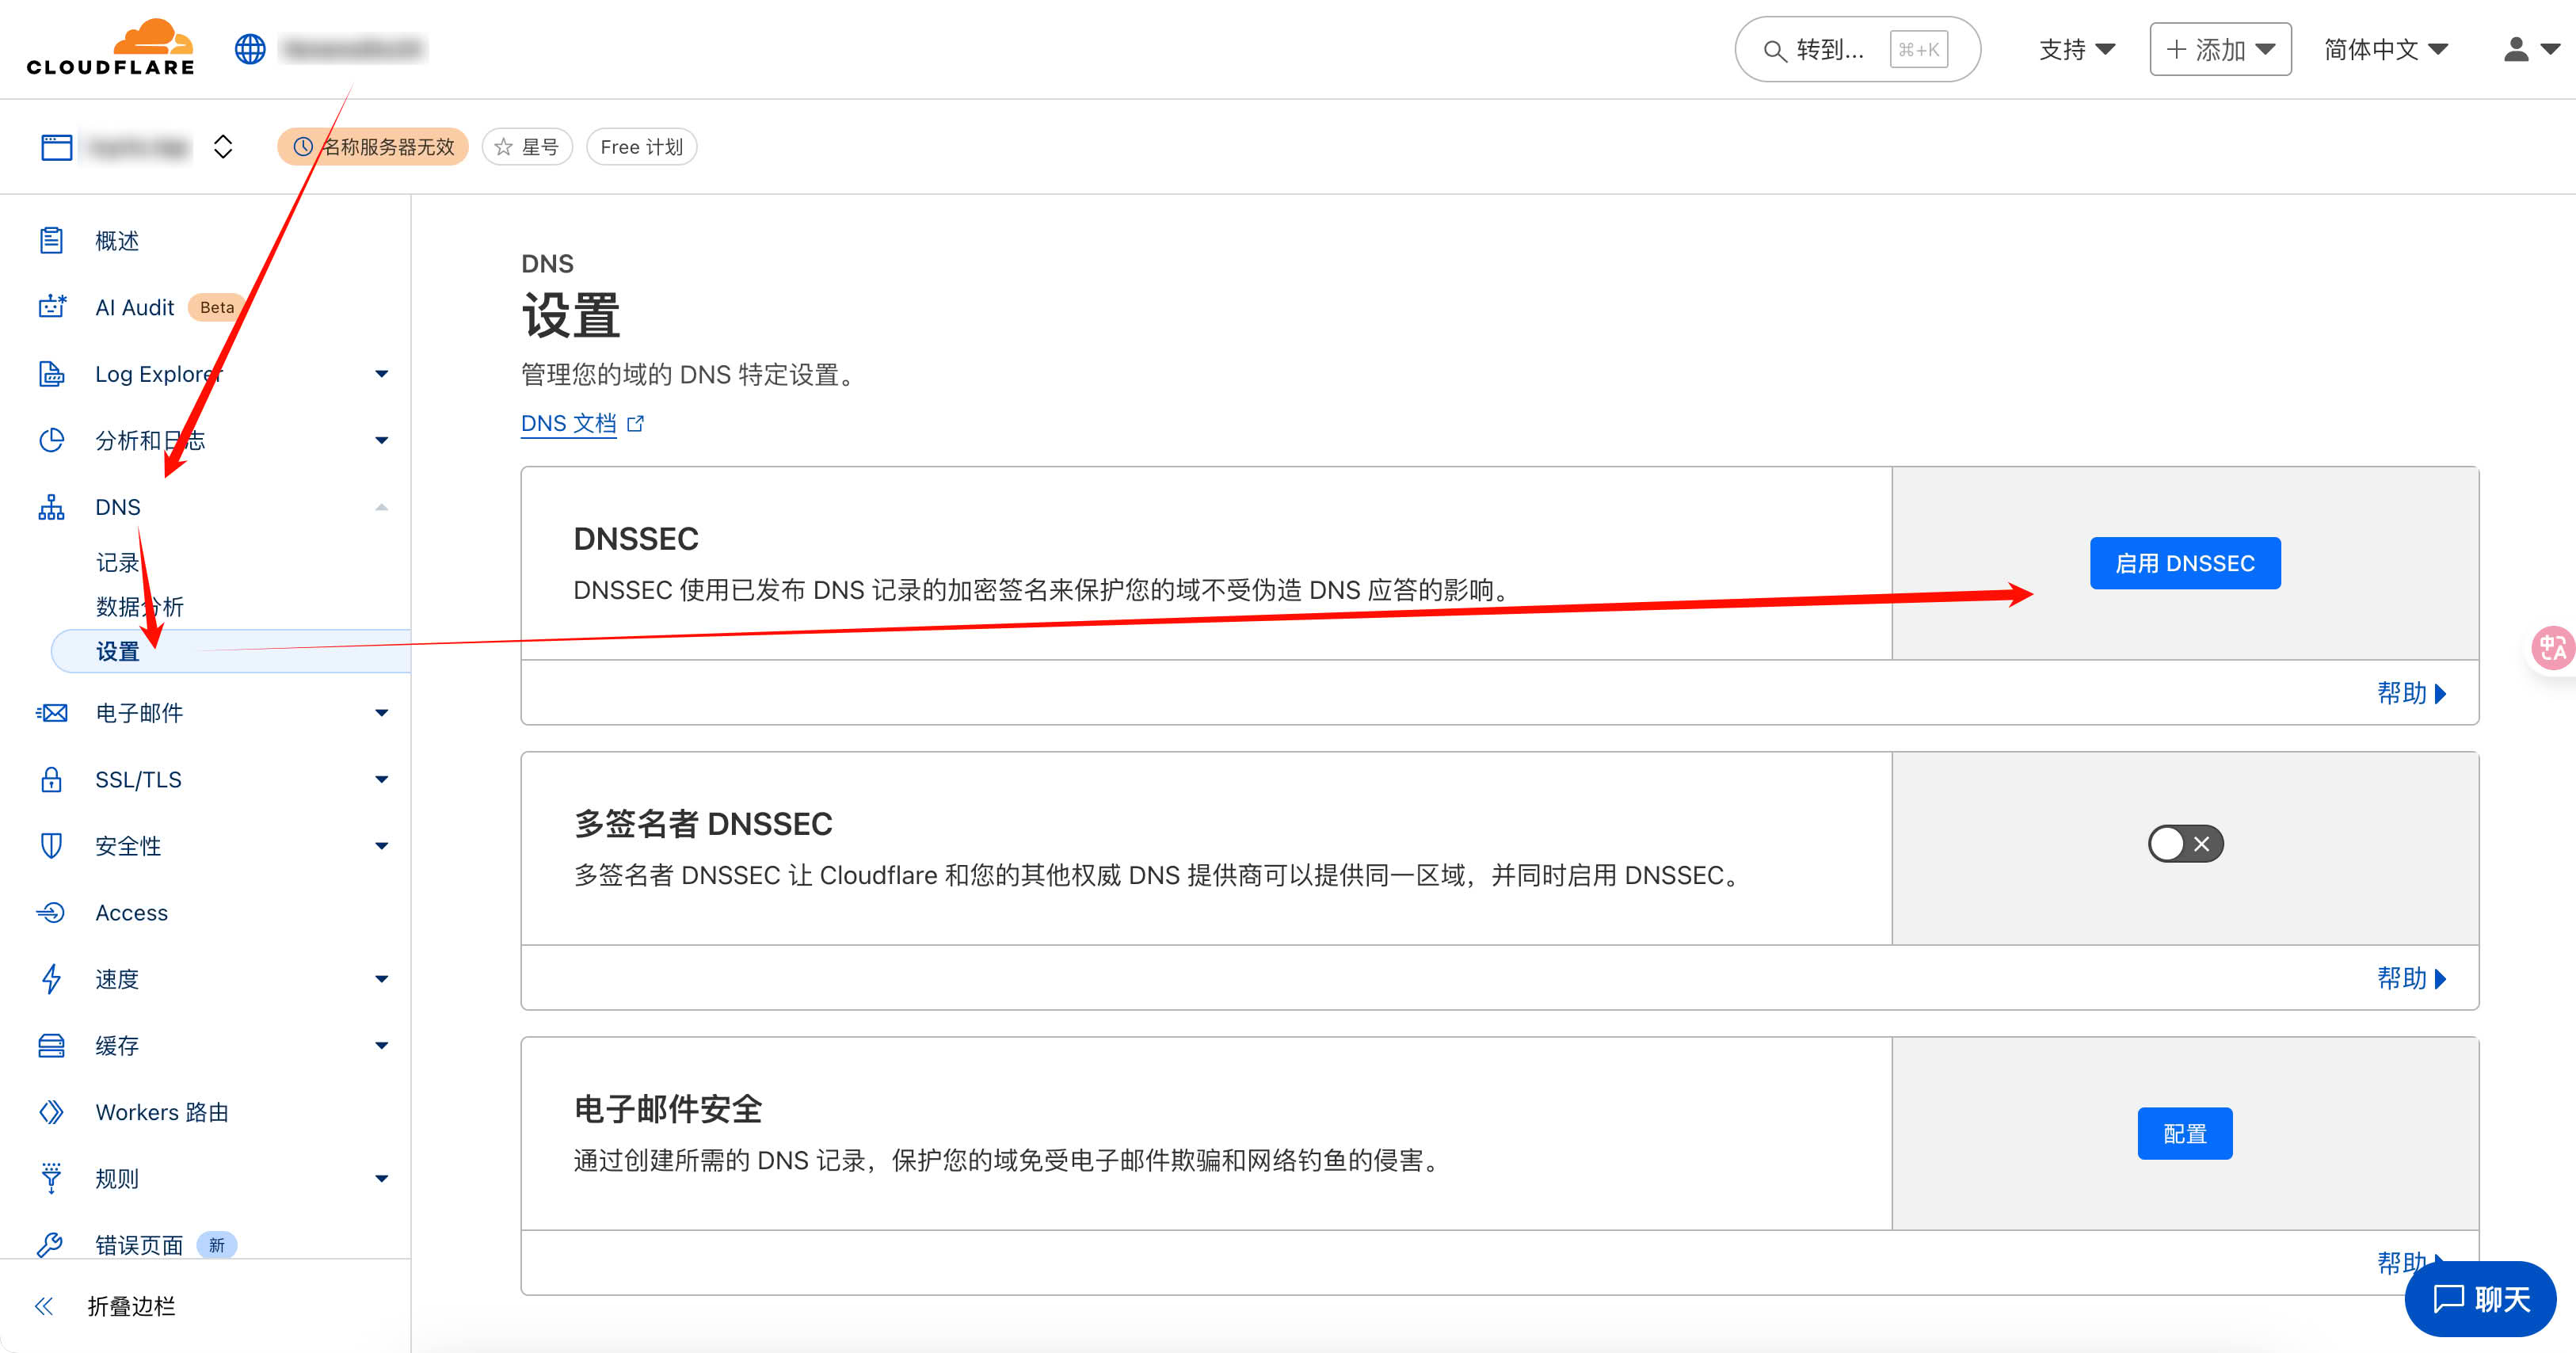Open the 简体中文 language dropdown
This screenshot has height=1353, width=2576.
click(x=2384, y=49)
